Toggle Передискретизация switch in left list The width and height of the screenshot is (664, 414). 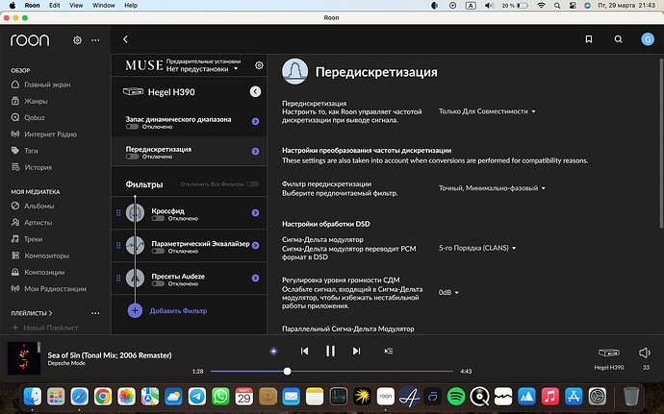pos(132,157)
